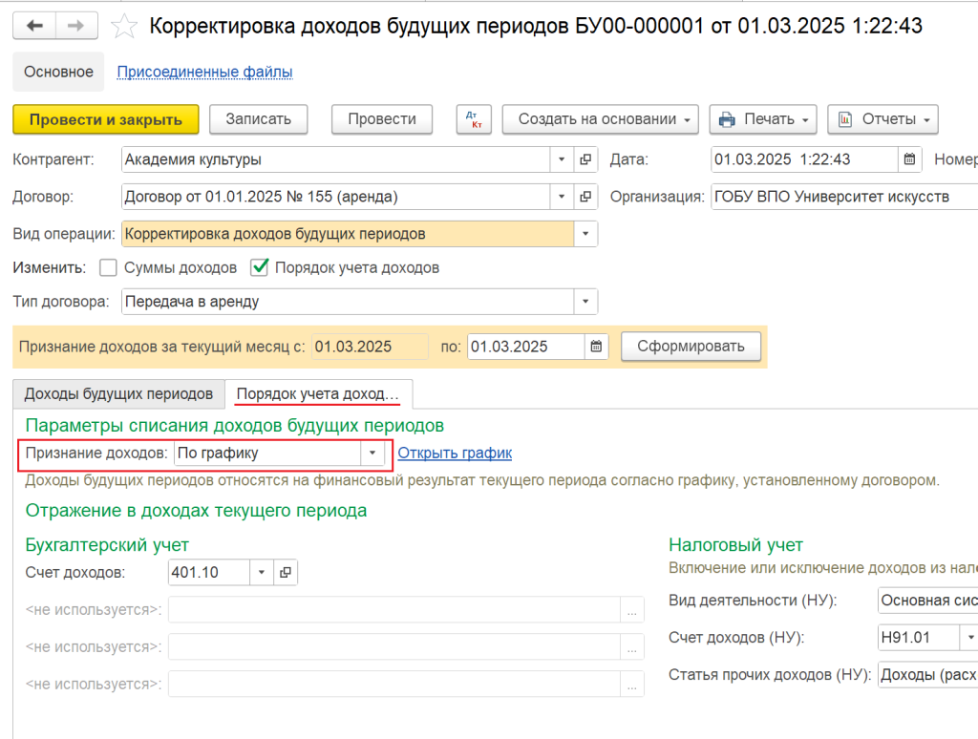This screenshot has height=739, width=978.
Task: Uncheck Порядок учета доходов checkbox
Action: point(259,268)
